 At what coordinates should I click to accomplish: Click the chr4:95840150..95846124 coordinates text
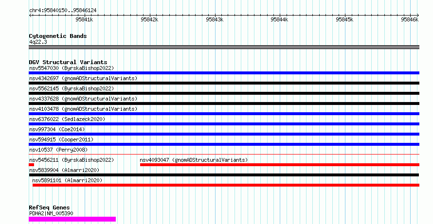click(x=63, y=11)
